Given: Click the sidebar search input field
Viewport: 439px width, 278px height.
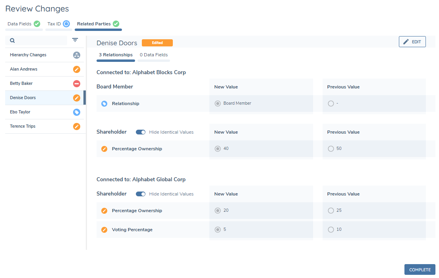Looking at the screenshot, I should click(40, 40).
